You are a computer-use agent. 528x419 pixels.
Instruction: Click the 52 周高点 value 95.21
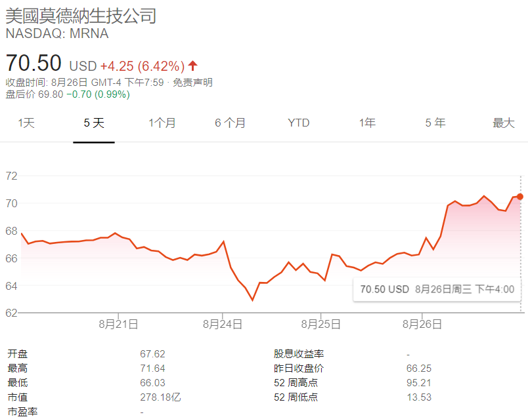pyautogui.click(x=419, y=383)
